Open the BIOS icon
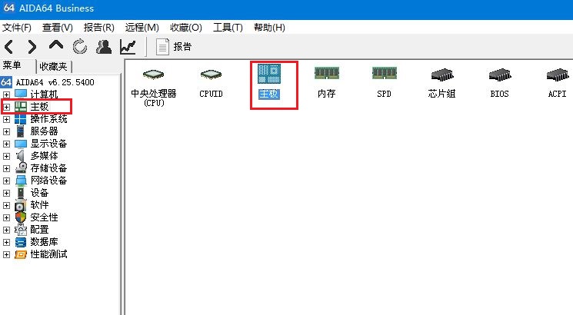Viewport: 573px width, 315px height. tap(499, 83)
